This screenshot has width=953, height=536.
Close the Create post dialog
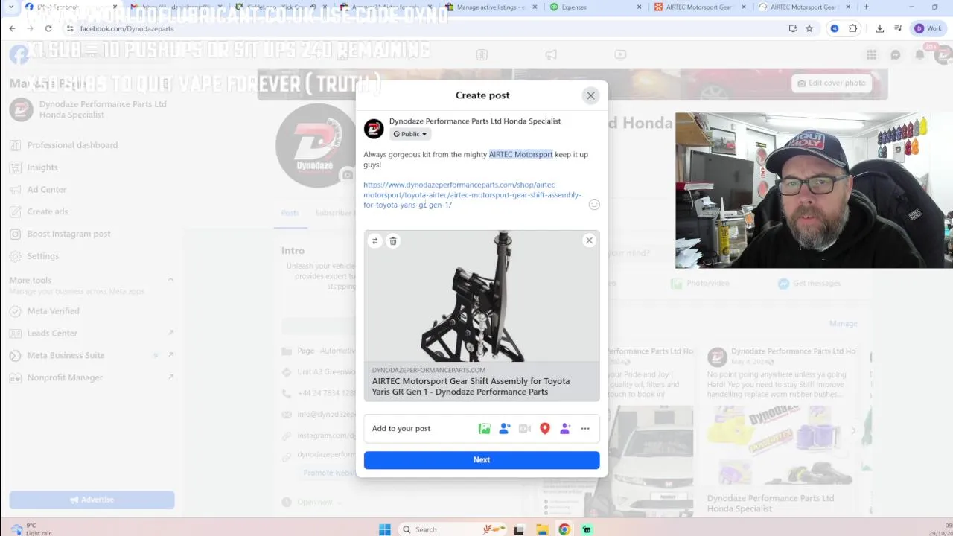click(590, 95)
